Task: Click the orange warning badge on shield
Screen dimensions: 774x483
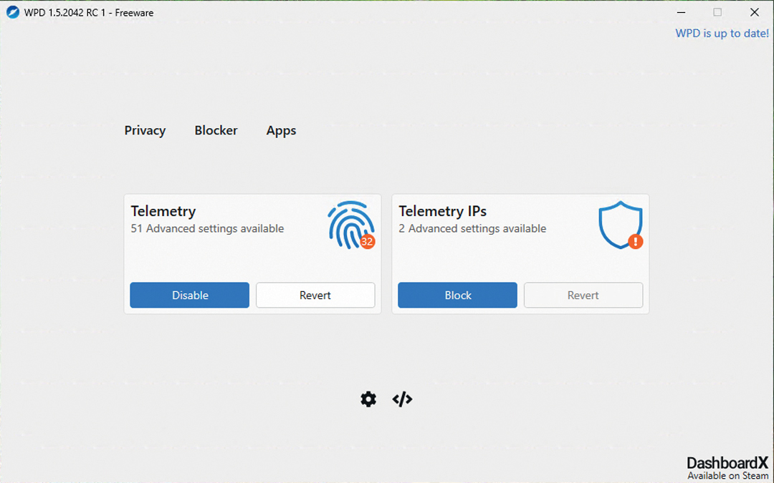Action: (x=636, y=242)
